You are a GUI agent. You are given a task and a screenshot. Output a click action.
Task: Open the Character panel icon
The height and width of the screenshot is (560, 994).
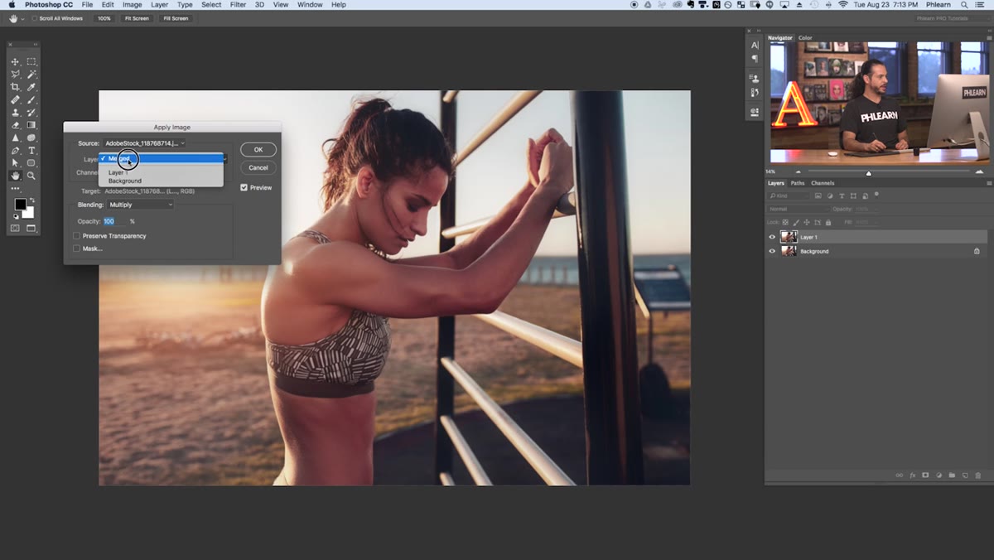point(755,46)
